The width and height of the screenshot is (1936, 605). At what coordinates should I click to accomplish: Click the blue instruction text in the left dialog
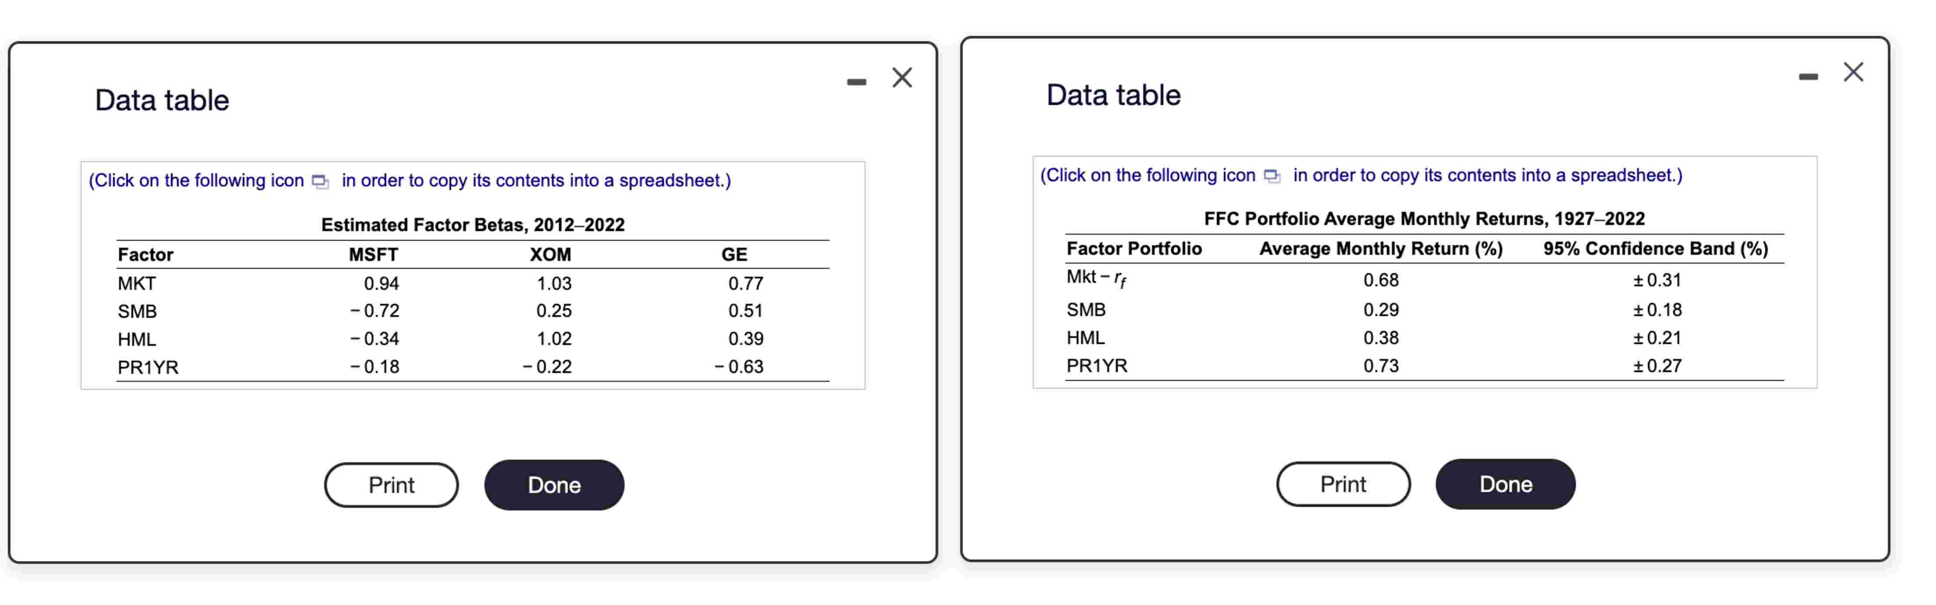tap(410, 180)
